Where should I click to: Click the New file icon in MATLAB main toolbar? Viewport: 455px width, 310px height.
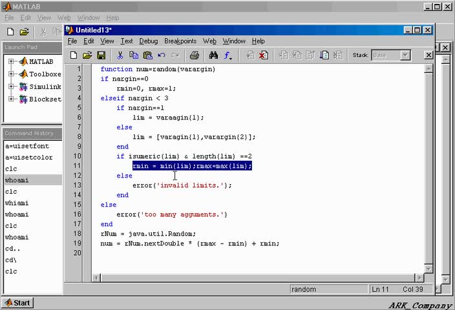pos(10,32)
